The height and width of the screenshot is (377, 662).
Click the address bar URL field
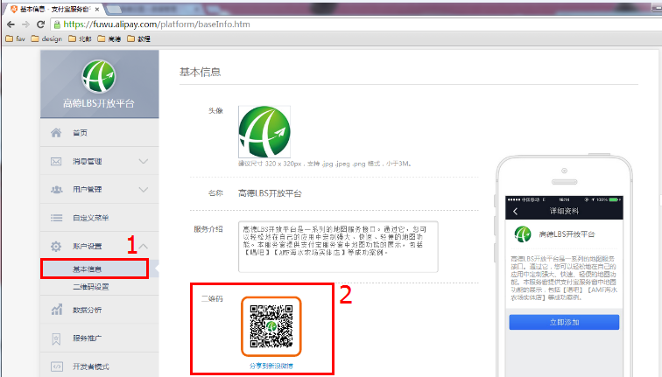pyautogui.click(x=355, y=24)
